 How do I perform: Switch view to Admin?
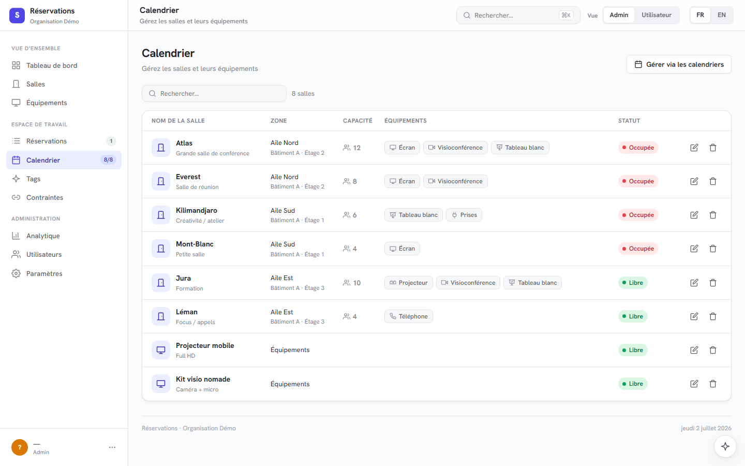619,15
